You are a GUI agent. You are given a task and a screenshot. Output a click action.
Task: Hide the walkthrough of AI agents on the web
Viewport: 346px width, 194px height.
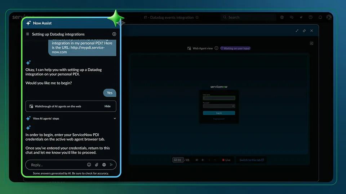tap(107, 106)
